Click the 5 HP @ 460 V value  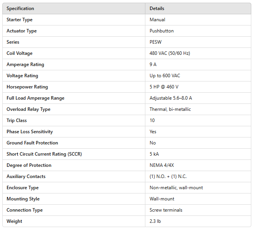pos(164,87)
